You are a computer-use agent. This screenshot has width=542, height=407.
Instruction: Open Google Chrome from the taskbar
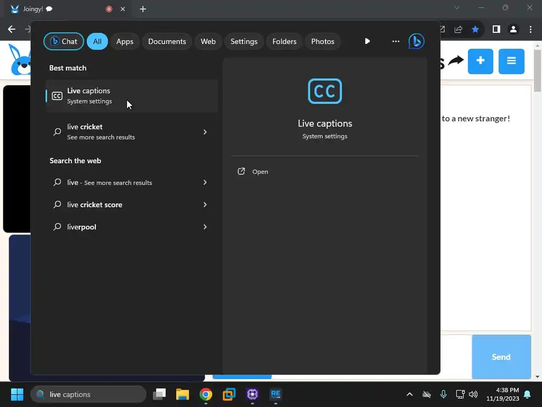coord(206,394)
